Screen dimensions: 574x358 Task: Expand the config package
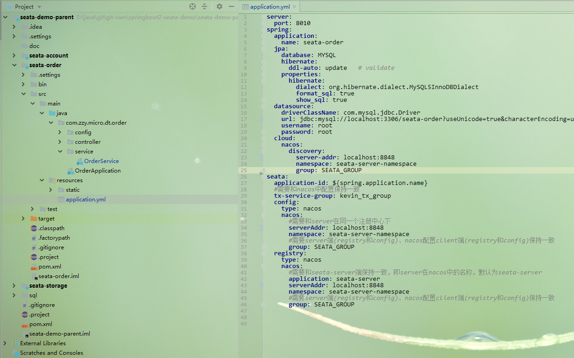[x=60, y=132]
